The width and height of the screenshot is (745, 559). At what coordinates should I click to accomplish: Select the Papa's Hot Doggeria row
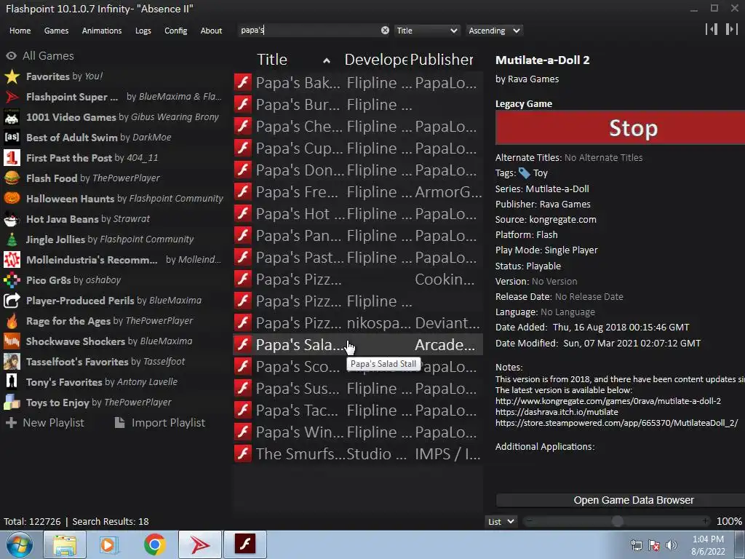[358, 214]
